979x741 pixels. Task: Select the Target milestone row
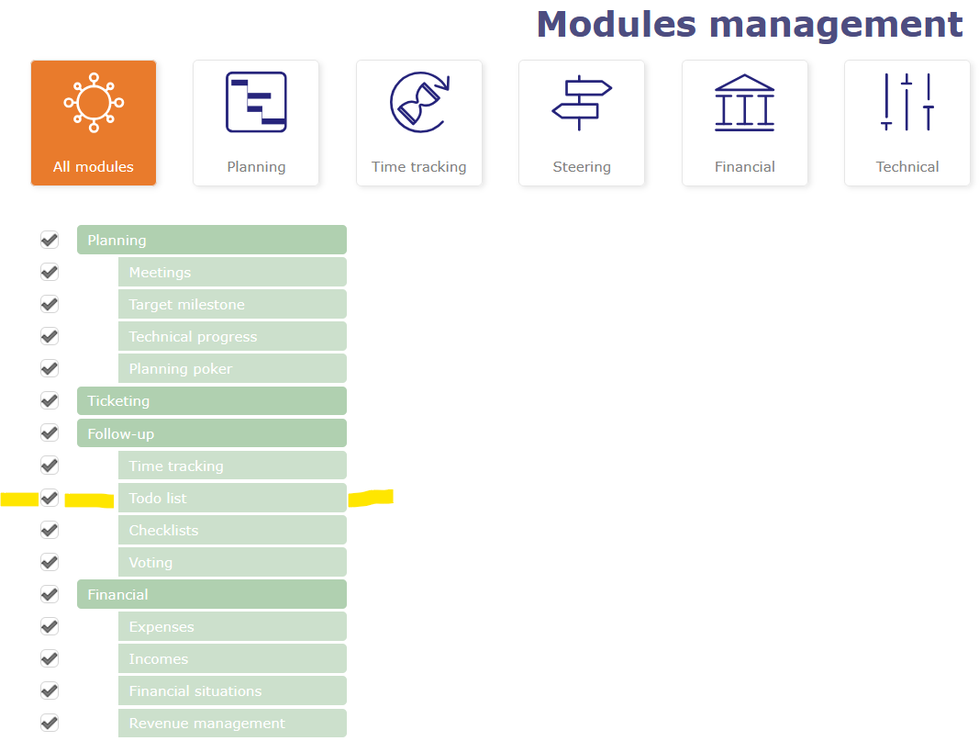(x=232, y=304)
